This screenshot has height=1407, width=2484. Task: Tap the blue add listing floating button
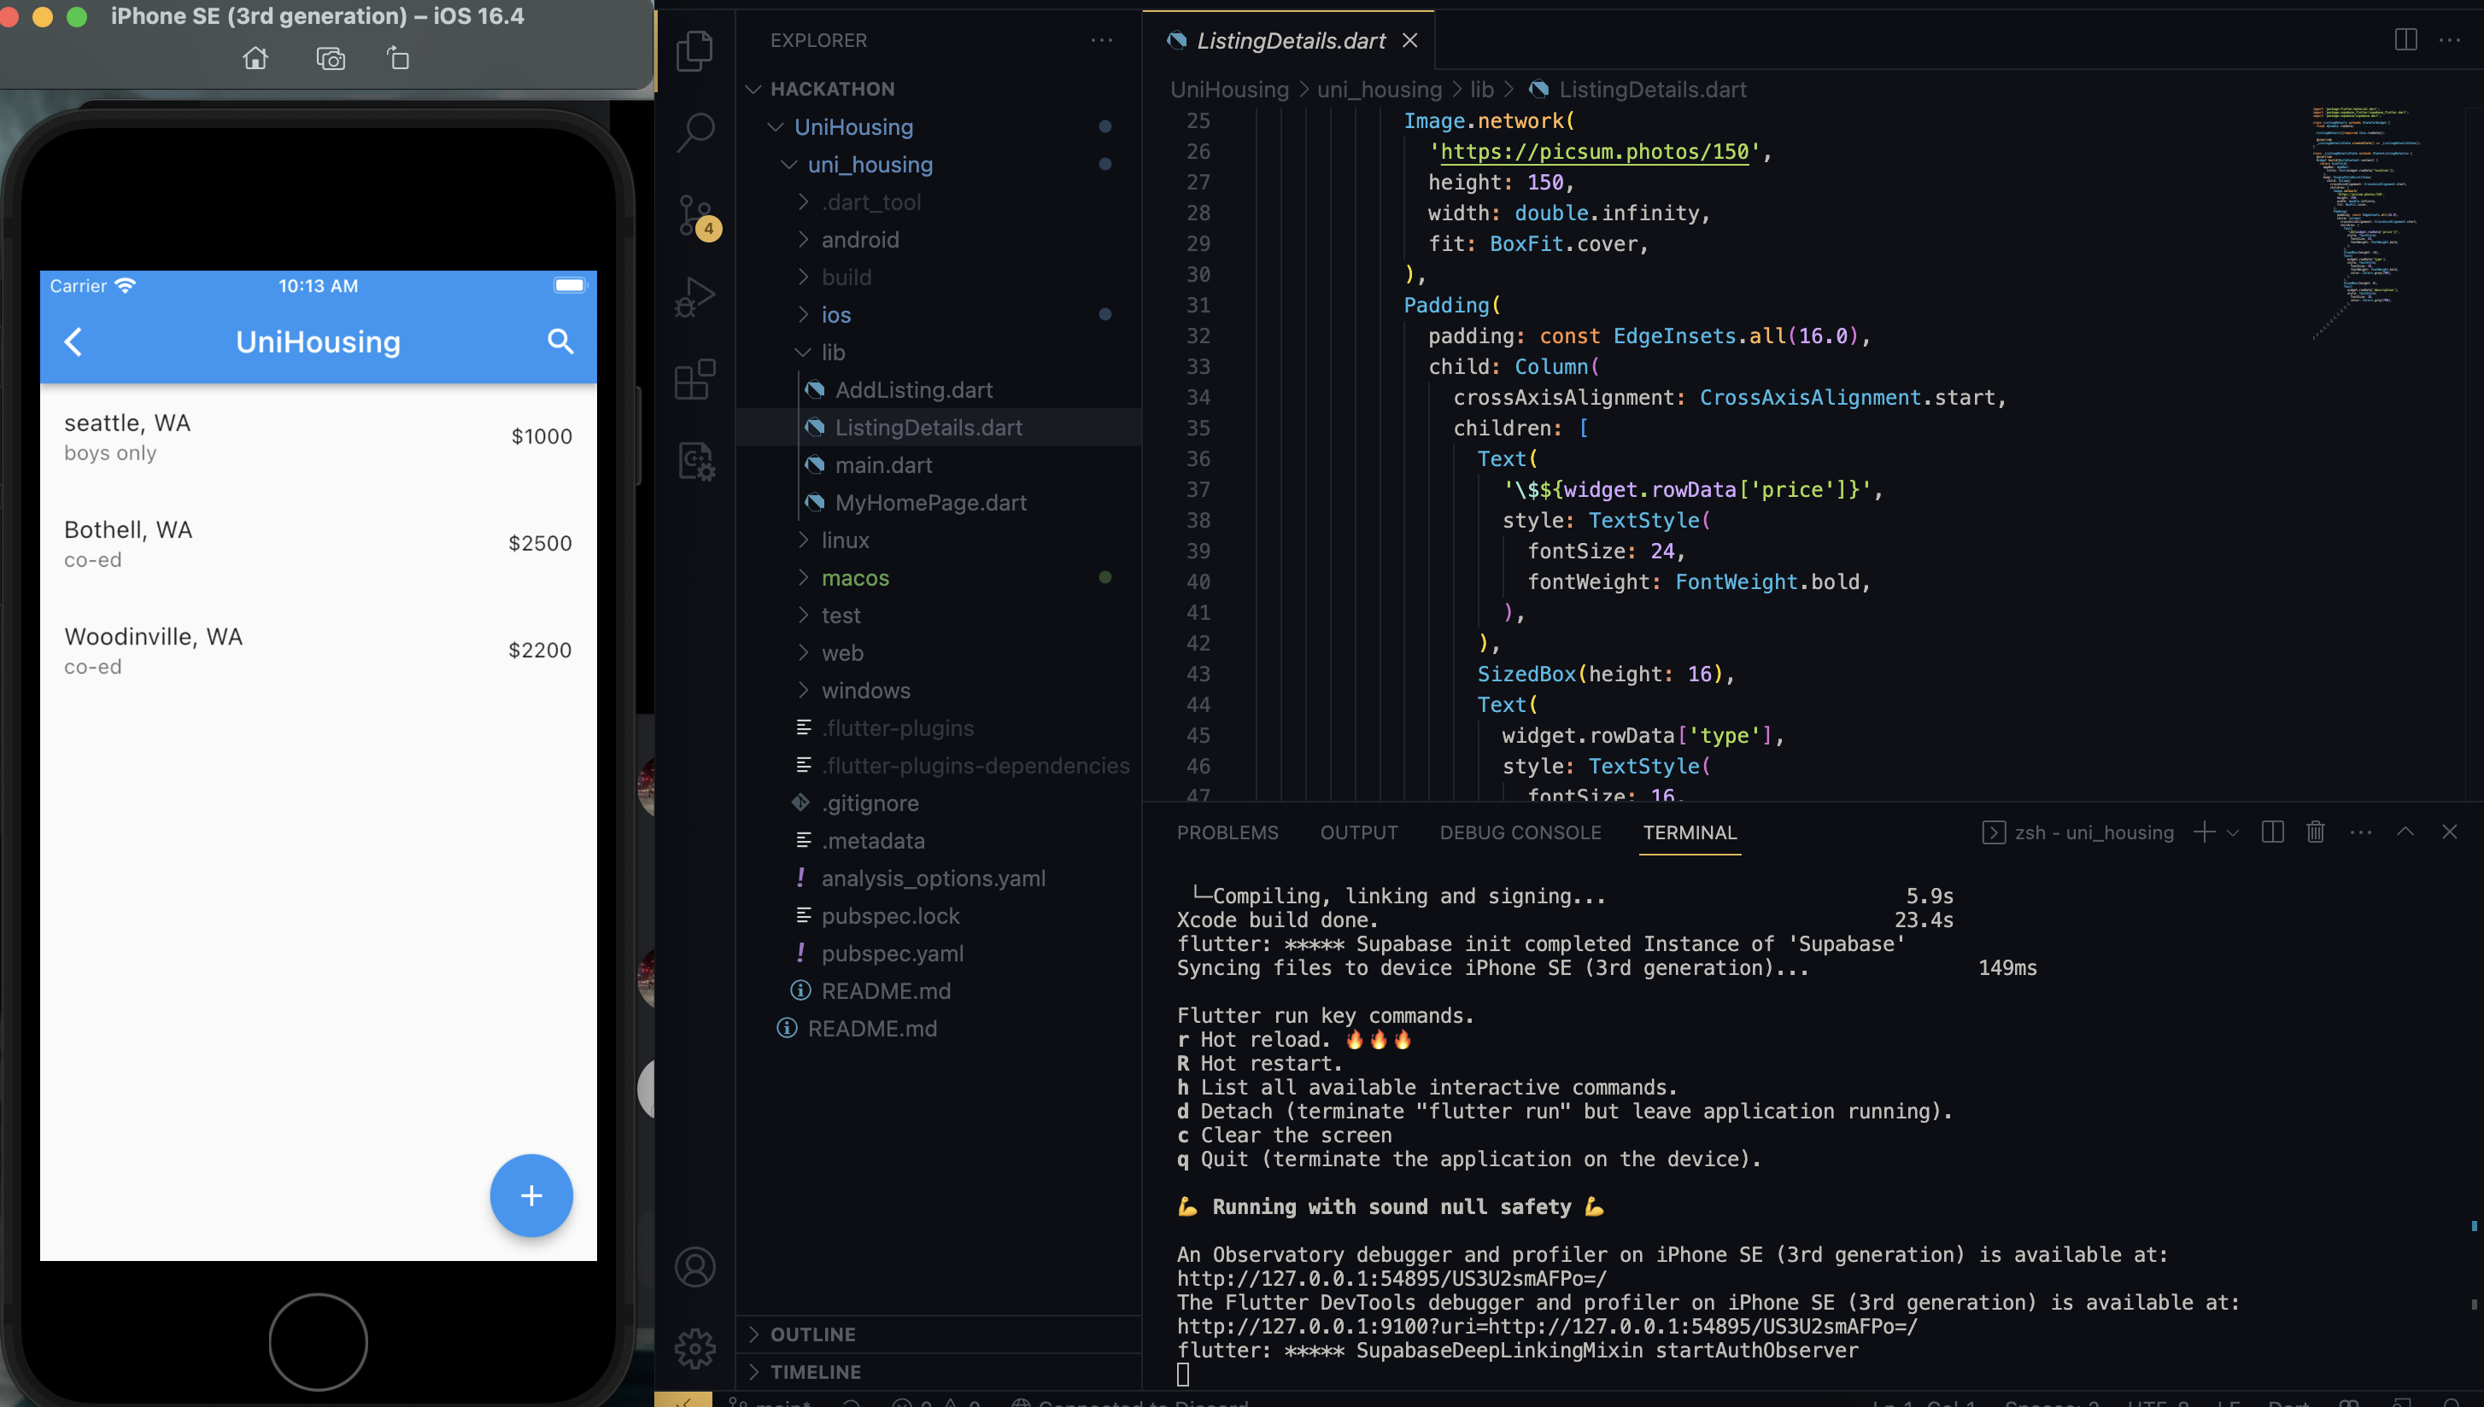pos(530,1195)
